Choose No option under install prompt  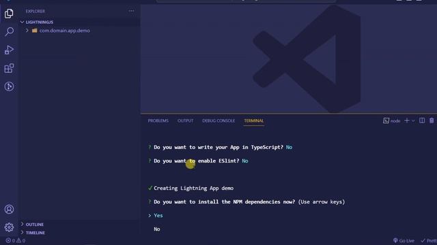coord(157,229)
